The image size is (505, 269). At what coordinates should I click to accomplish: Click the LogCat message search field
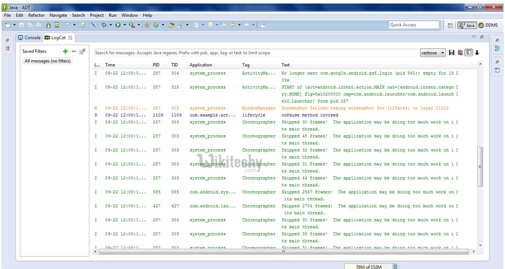pyautogui.click(x=256, y=53)
